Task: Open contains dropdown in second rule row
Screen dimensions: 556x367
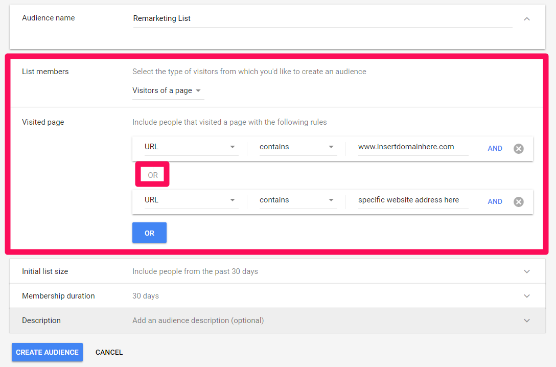Action: click(298, 200)
